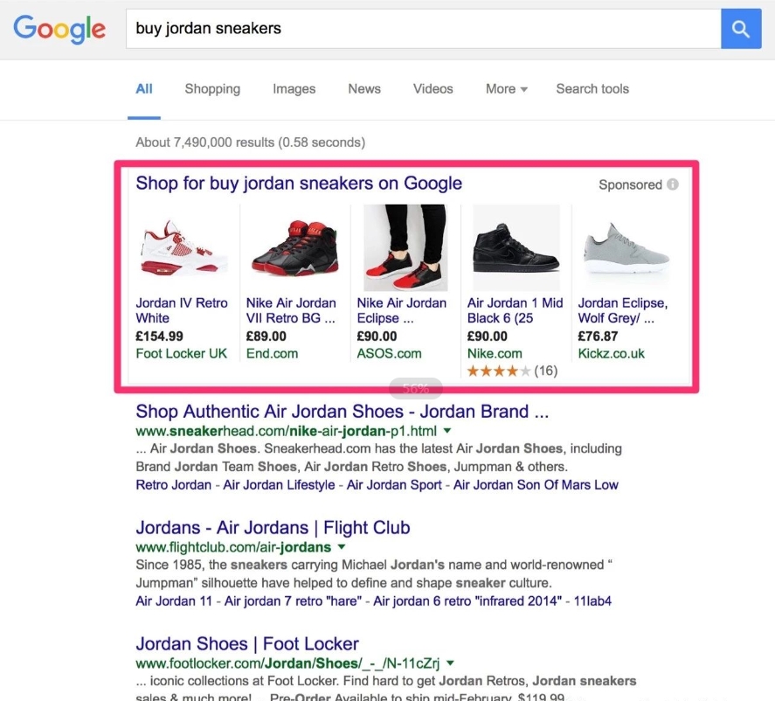
Task: Click the Nike.com star rating
Action: 512,371
